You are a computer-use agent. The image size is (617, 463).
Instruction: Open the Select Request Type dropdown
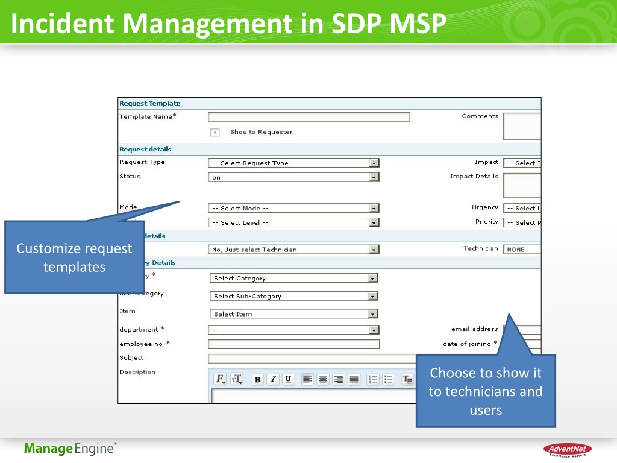pyautogui.click(x=293, y=163)
